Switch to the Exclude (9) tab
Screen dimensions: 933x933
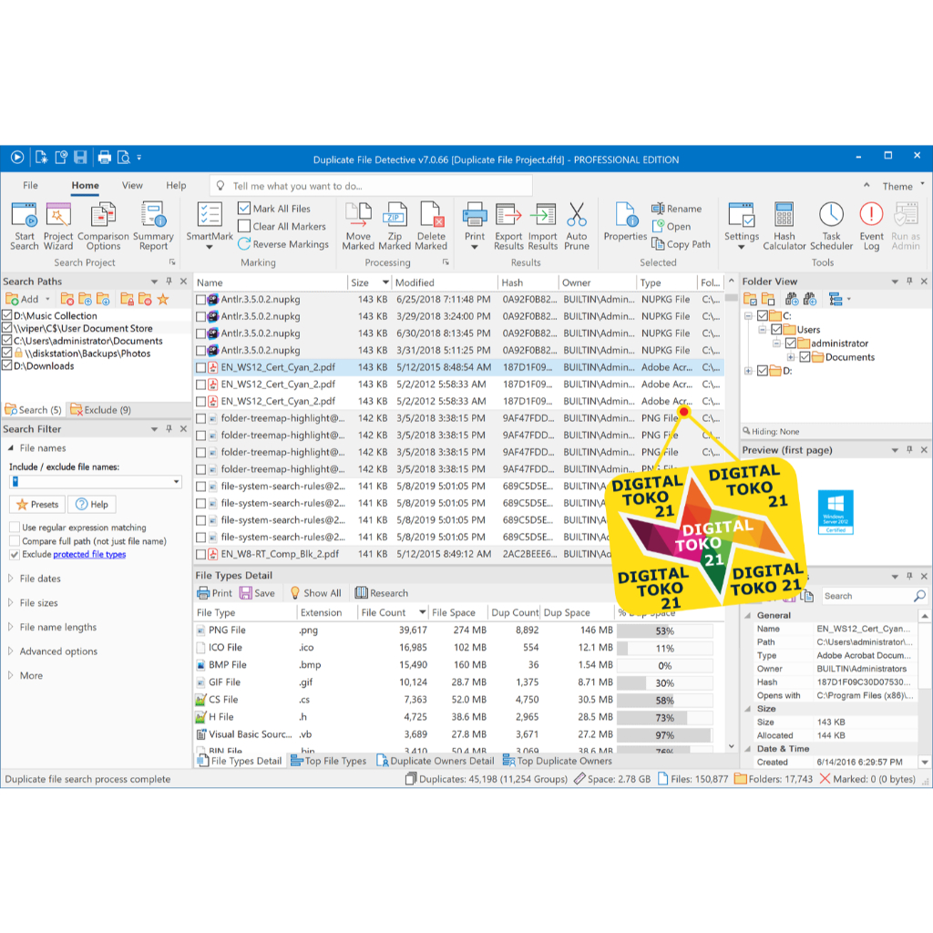tap(100, 410)
